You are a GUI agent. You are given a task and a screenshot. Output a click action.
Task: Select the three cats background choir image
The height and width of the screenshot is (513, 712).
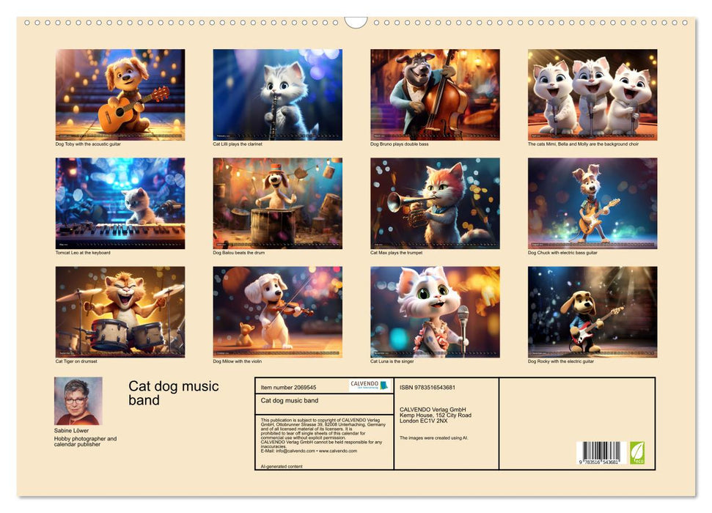point(592,95)
